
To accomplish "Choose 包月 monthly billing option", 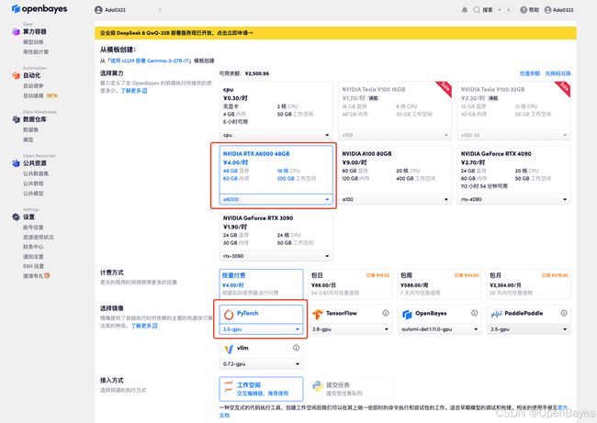I will tap(528, 284).
